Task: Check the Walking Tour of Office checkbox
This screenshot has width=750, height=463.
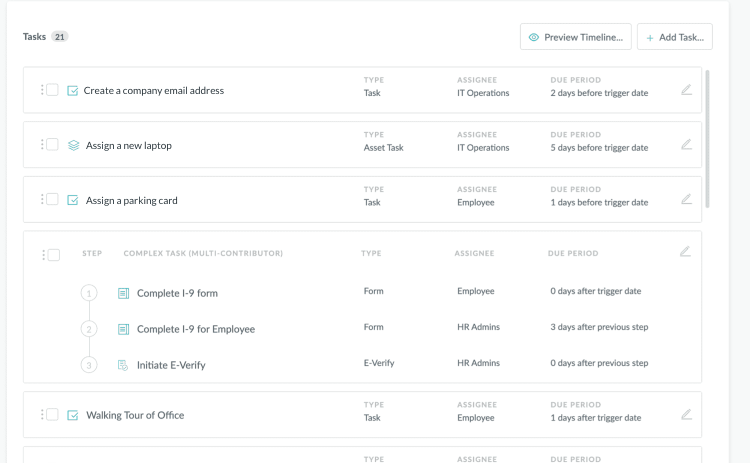Action: pyautogui.click(x=52, y=414)
